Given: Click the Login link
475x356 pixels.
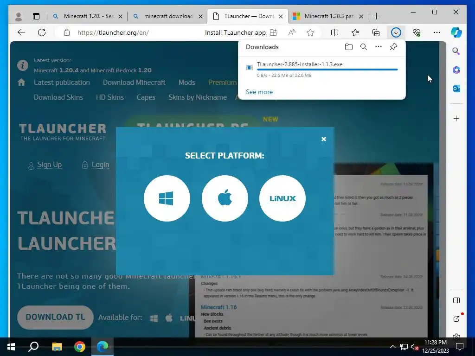Looking at the screenshot, I should pos(100,165).
